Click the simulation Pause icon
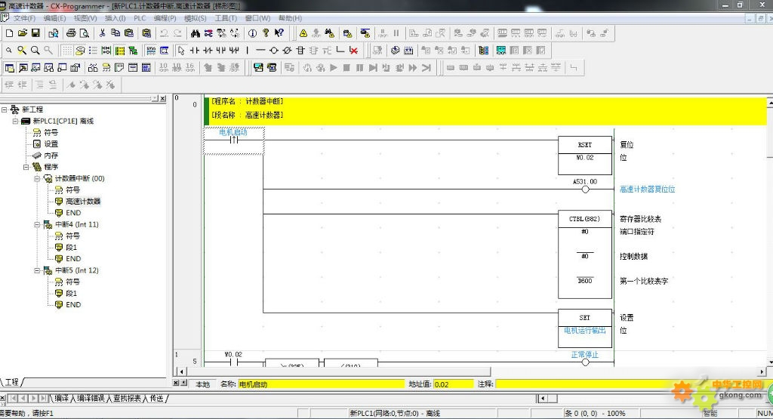The width and height of the screenshot is (773, 419). [360, 67]
